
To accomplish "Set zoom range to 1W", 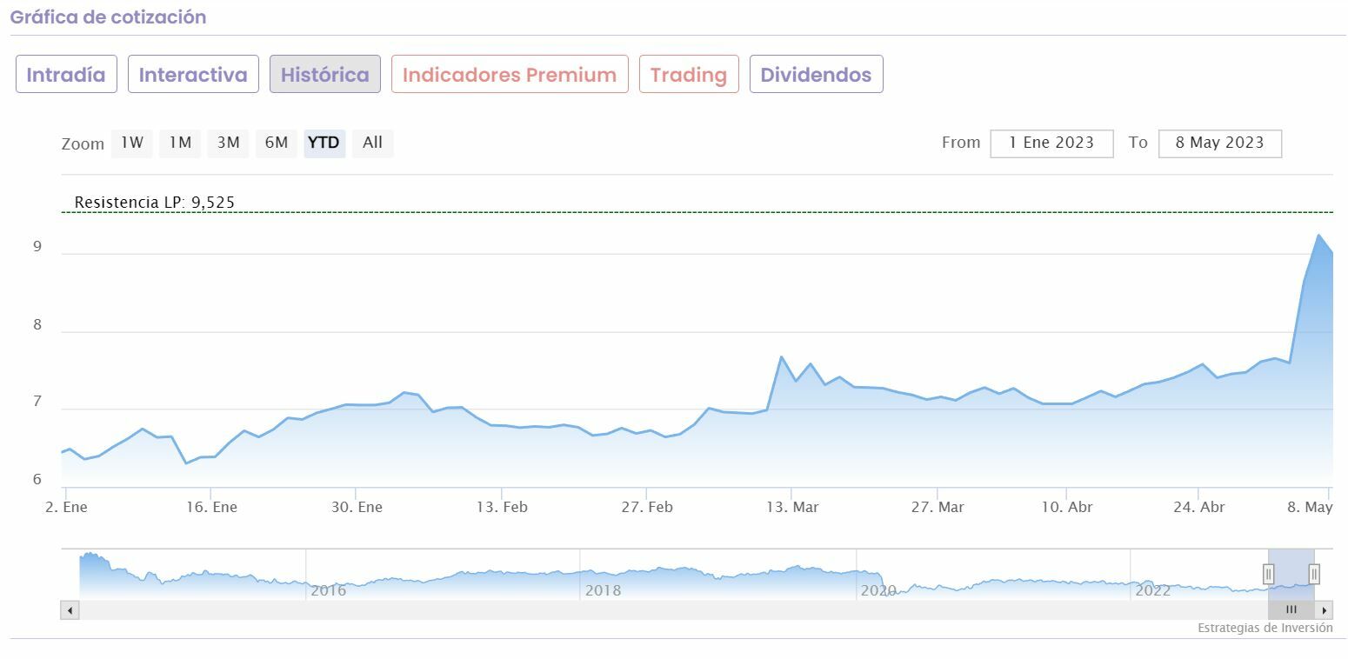I will [x=132, y=143].
